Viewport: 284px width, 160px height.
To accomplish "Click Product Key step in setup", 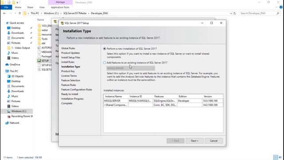I will pos(68,71).
